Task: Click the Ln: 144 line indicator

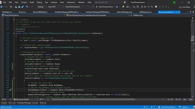Action: 170,99
